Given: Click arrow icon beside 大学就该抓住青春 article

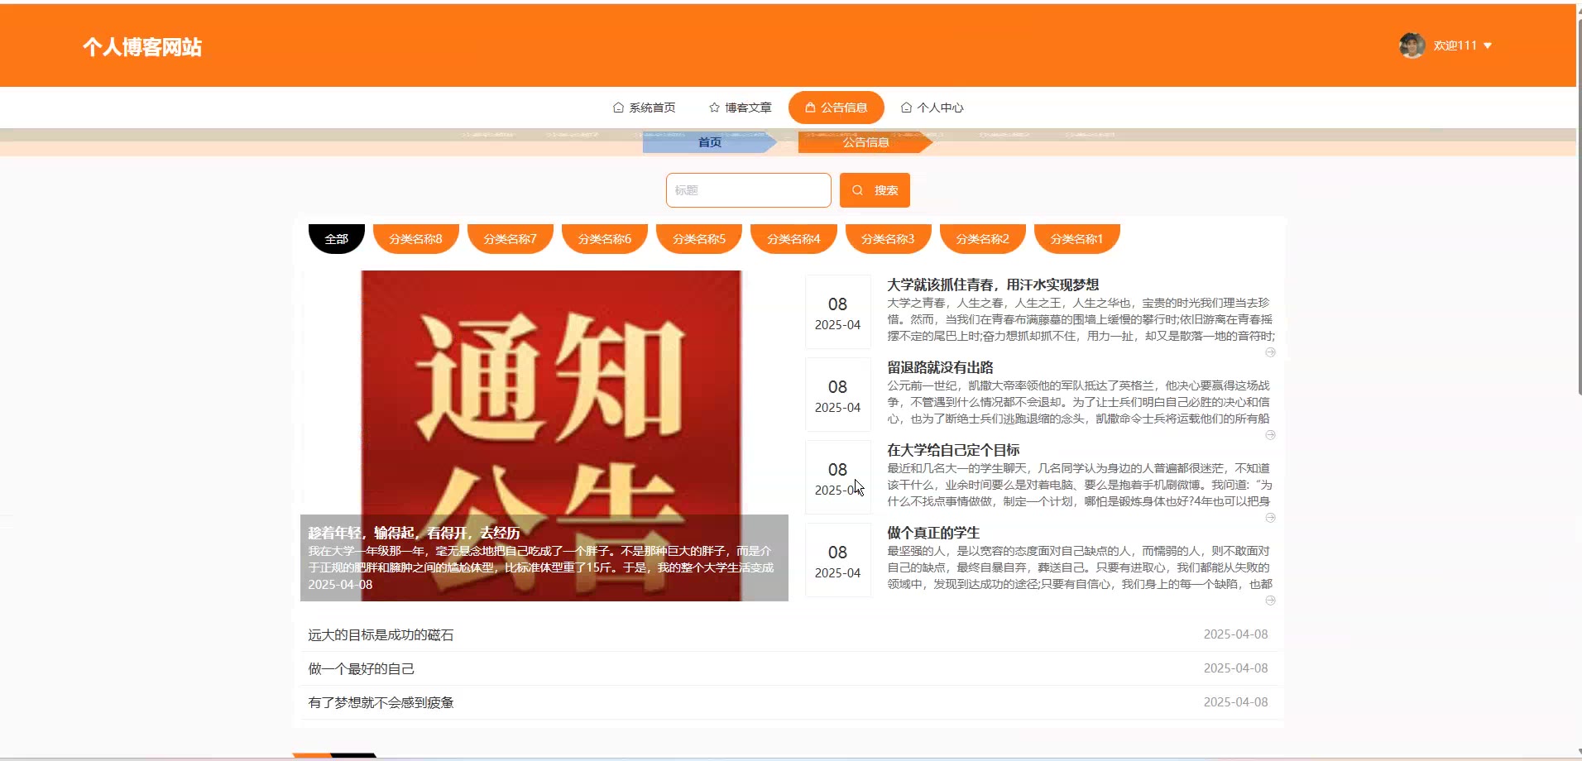Looking at the screenshot, I should [1270, 352].
